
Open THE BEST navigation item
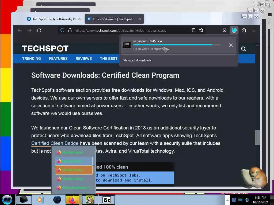coord(109,58)
